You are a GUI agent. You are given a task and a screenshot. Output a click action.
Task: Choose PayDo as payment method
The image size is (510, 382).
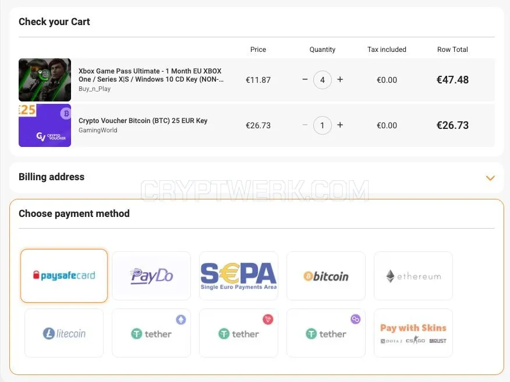tap(151, 276)
